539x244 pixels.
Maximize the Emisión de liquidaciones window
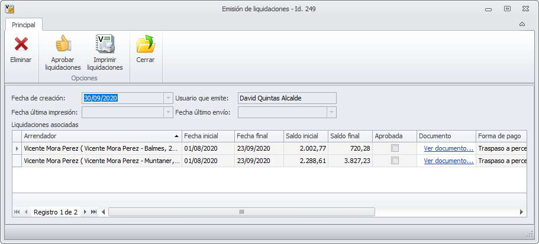tap(507, 9)
